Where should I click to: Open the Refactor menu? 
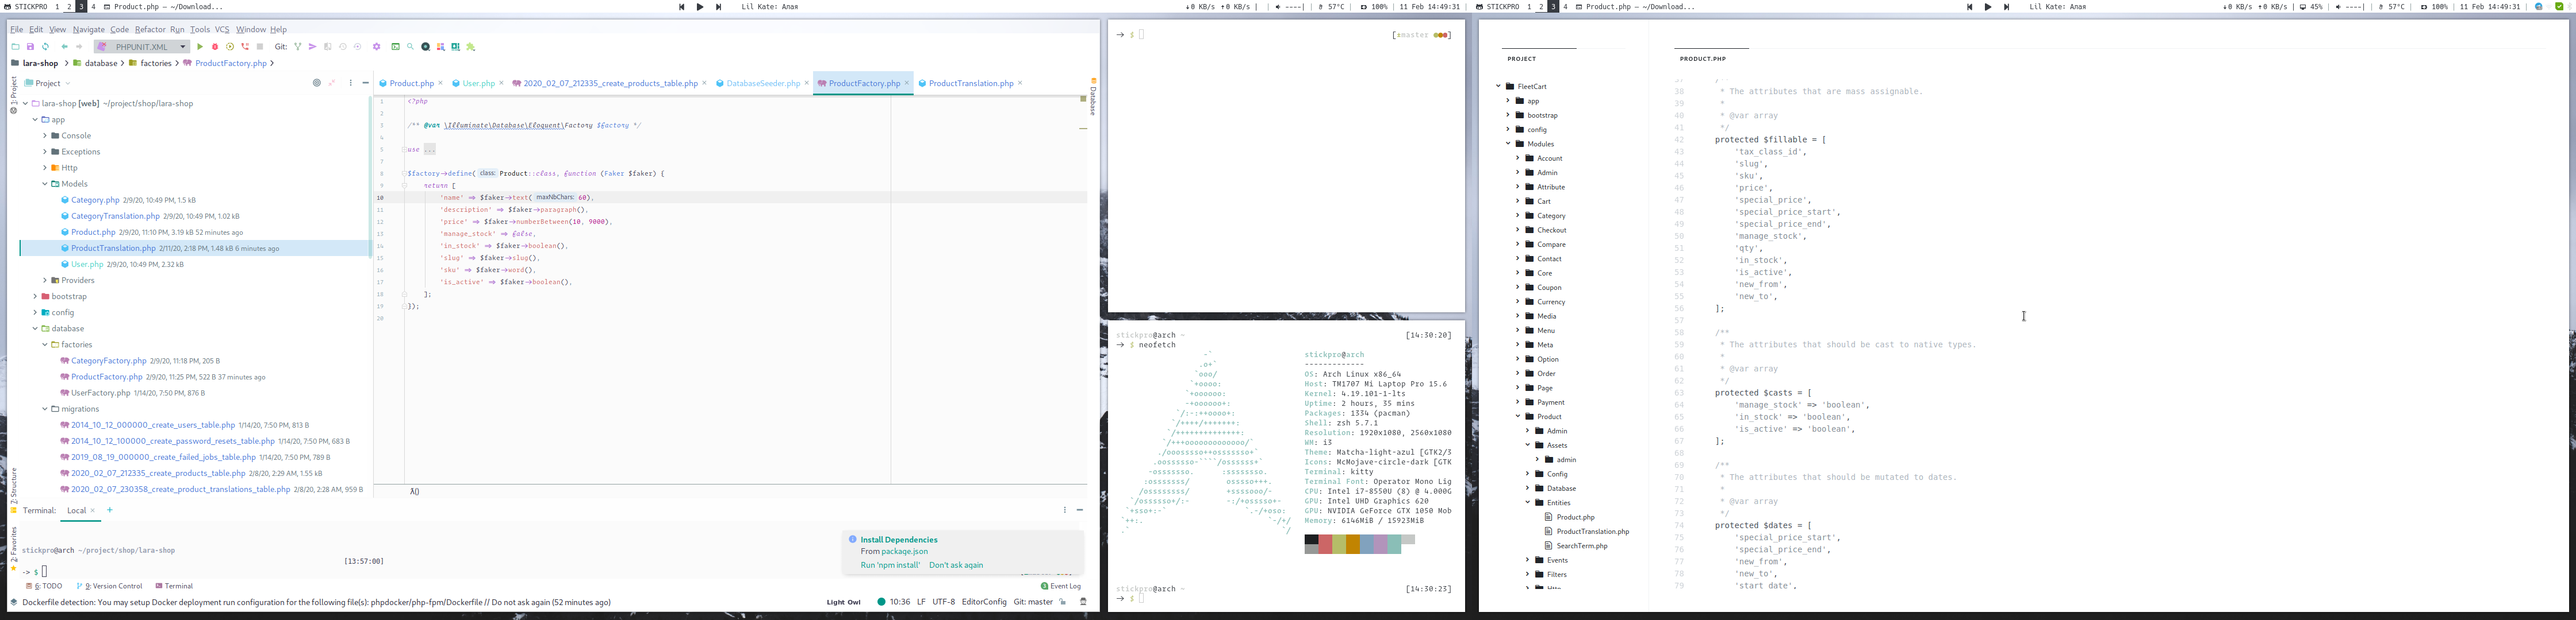click(x=150, y=29)
